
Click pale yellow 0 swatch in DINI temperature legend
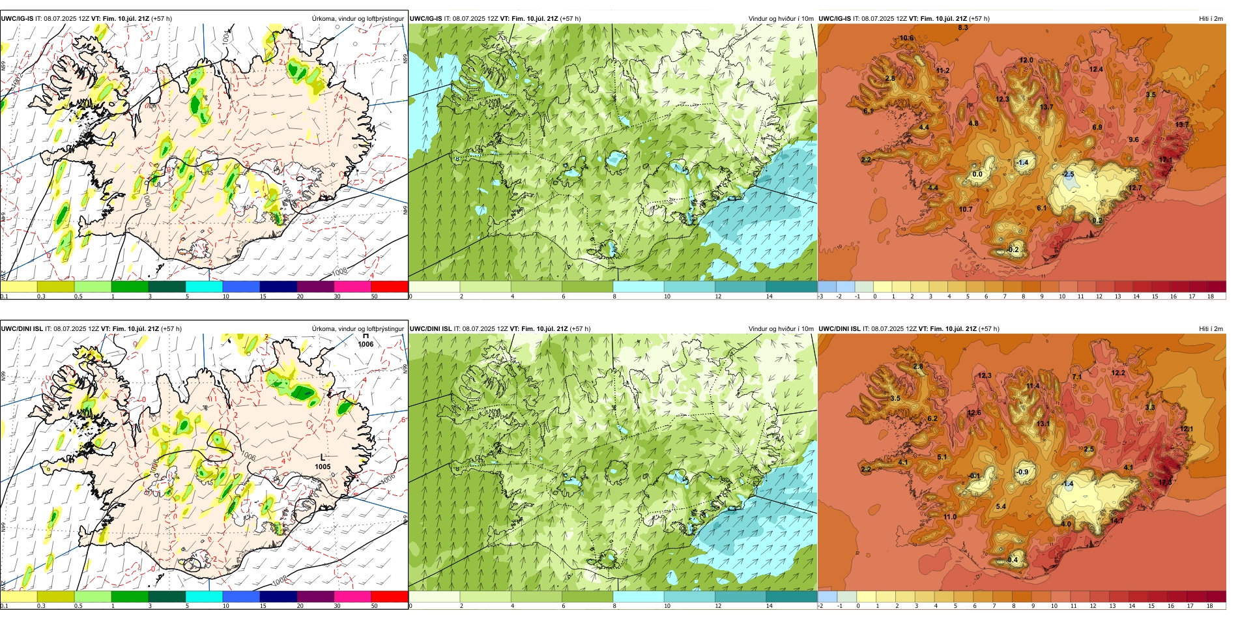coord(866,596)
